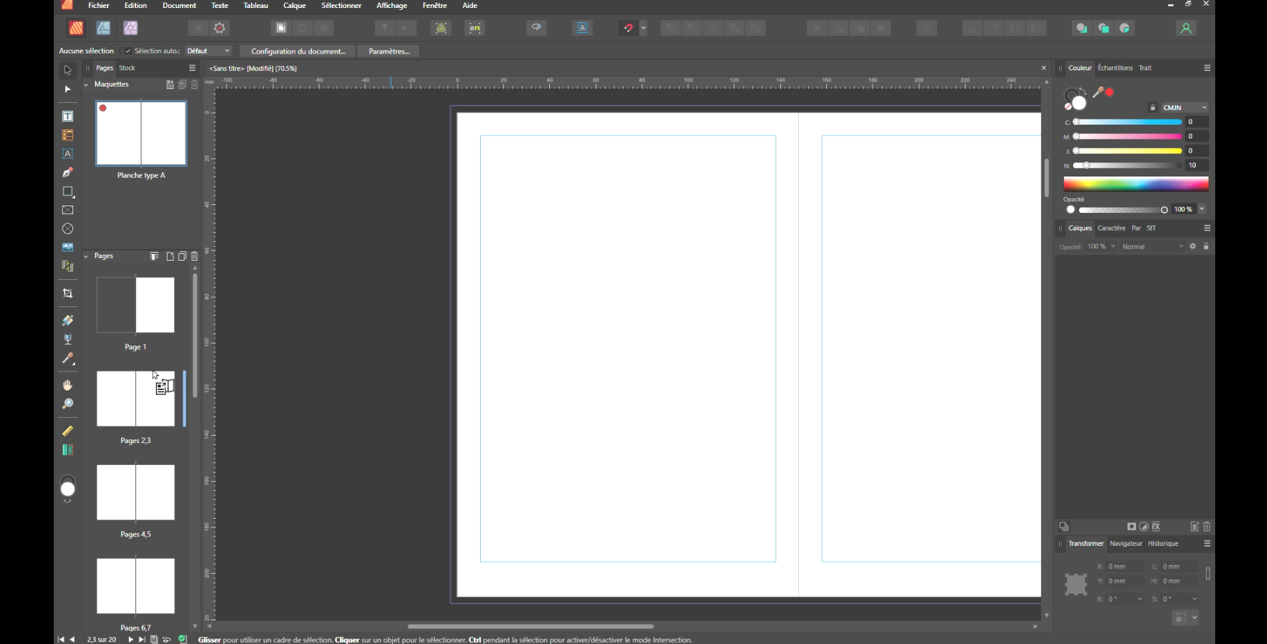Switch to the Affinity Photo persona icon
The height and width of the screenshot is (644, 1267).
(x=131, y=28)
